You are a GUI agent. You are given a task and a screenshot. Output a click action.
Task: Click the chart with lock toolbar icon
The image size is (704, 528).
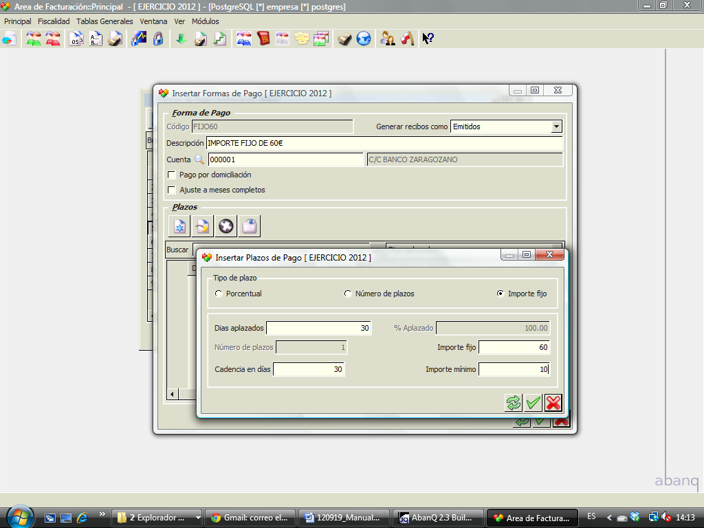[x=139, y=39]
